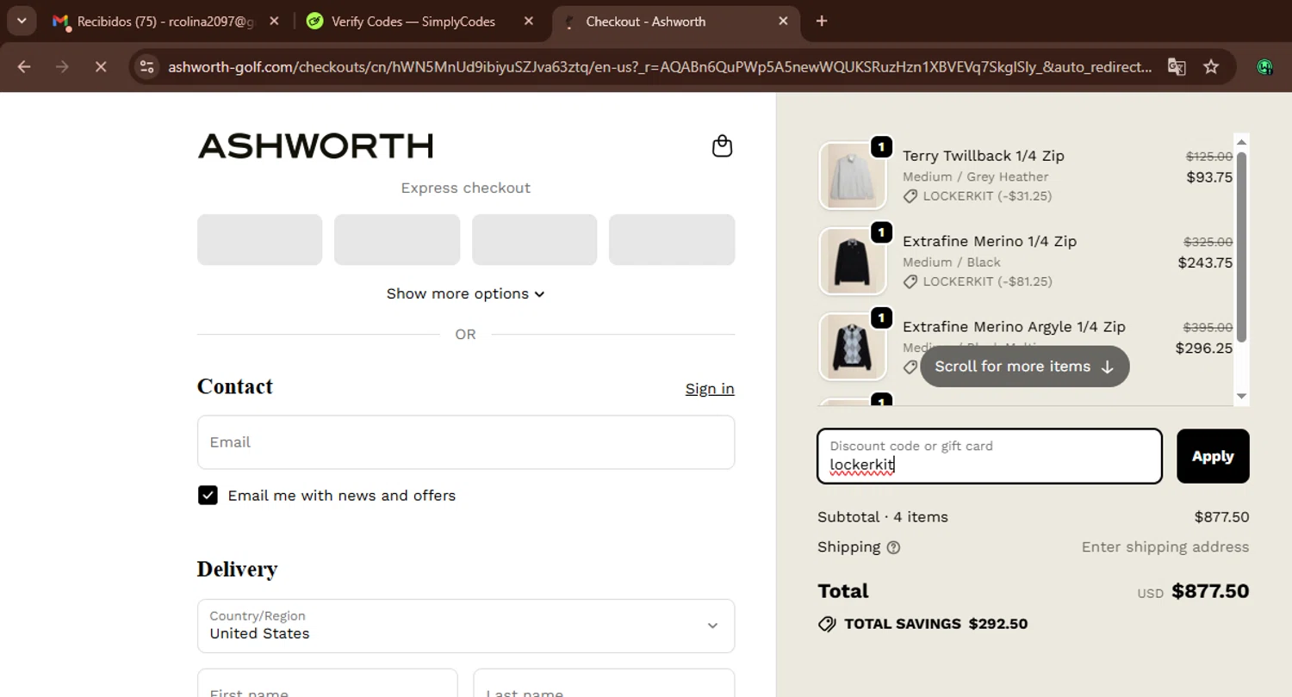This screenshot has height=697, width=1292.
Task: Close the Checkout - Ashworth tab
Action: (x=783, y=21)
